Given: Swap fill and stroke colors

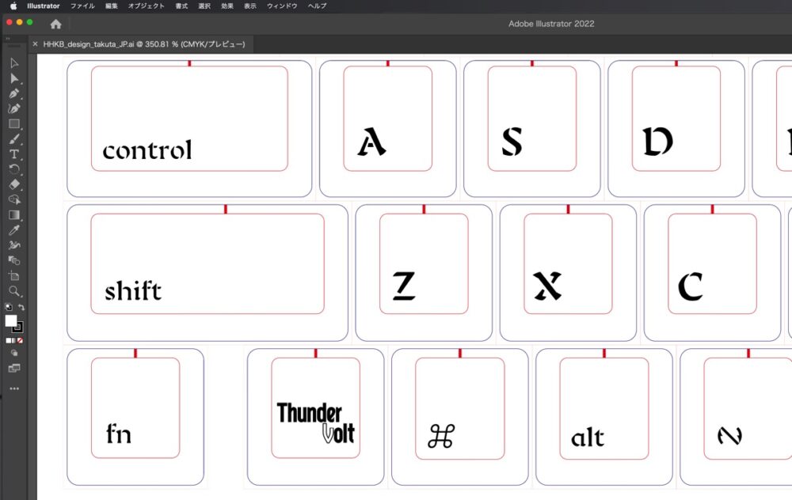Looking at the screenshot, I should tap(21, 307).
